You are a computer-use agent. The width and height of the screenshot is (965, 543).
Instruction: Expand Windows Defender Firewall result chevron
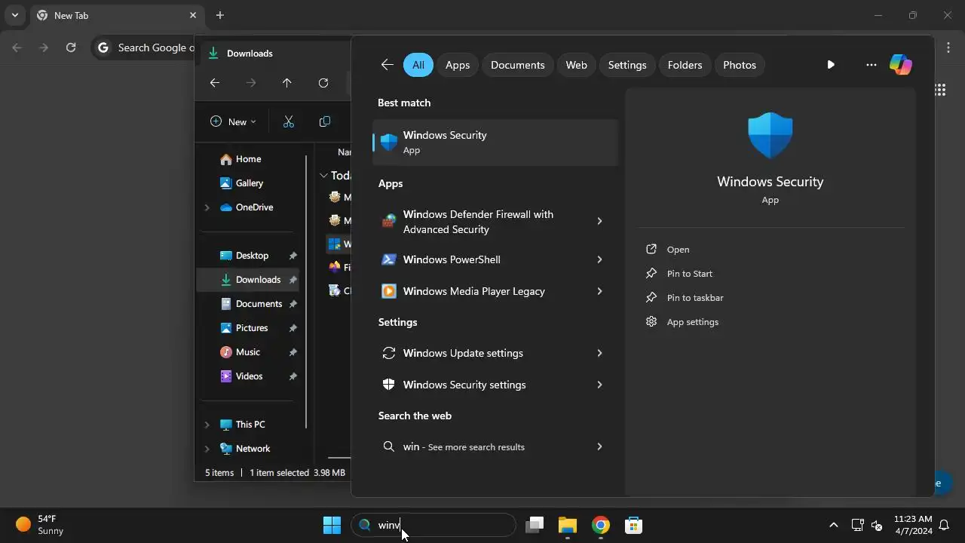coord(599,221)
